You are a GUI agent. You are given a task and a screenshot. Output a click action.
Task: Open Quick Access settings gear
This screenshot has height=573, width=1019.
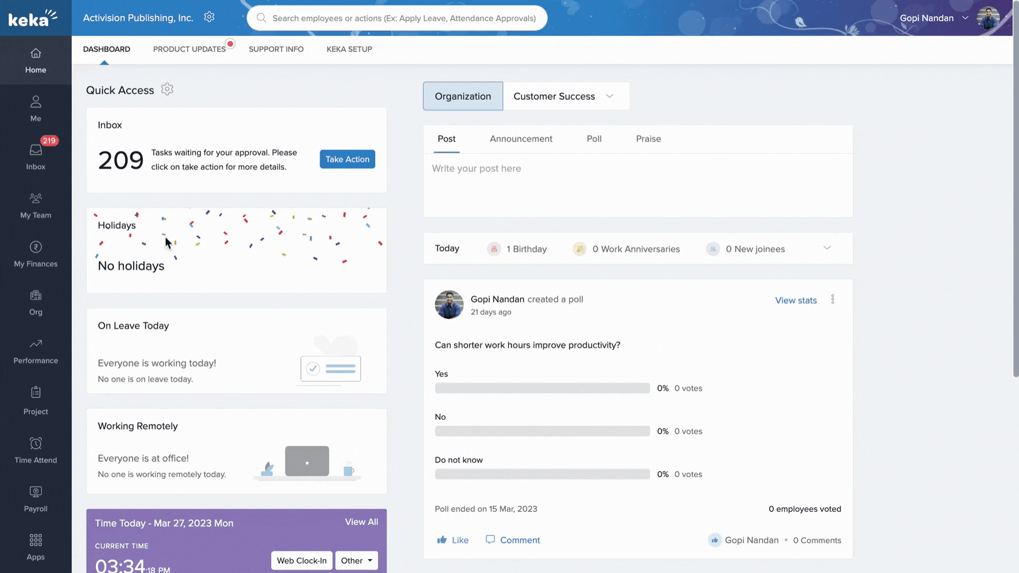point(167,89)
